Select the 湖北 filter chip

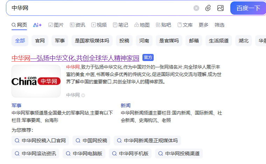tap(244, 41)
